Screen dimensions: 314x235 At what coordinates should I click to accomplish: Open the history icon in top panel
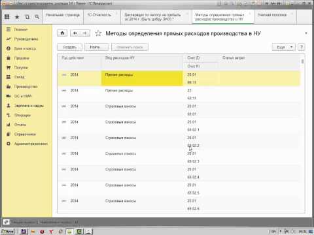27,17
